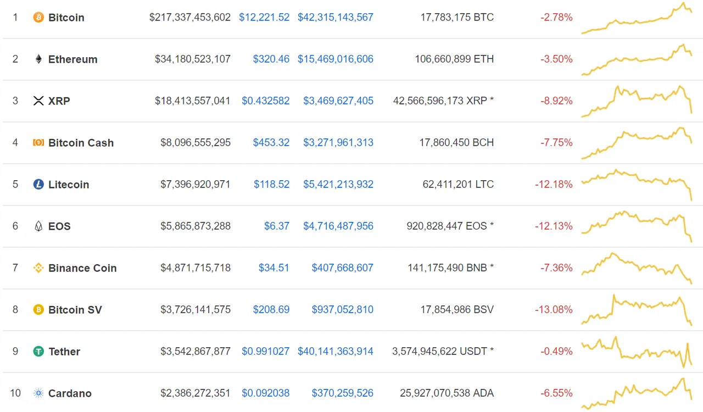View the Ethereum 7-day sparkline chart
Image resolution: width=703 pixels, height=412 pixels.
[637, 60]
